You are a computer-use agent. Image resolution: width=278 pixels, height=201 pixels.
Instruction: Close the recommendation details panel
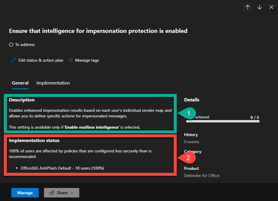pyautogui.click(x=271, y=7)
